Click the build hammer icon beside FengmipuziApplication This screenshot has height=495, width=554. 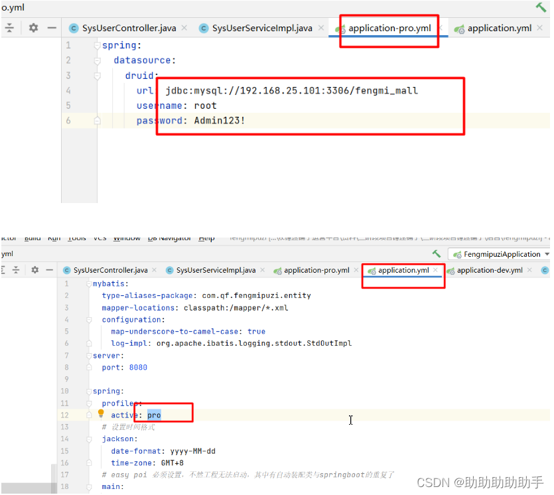point(437,253)
